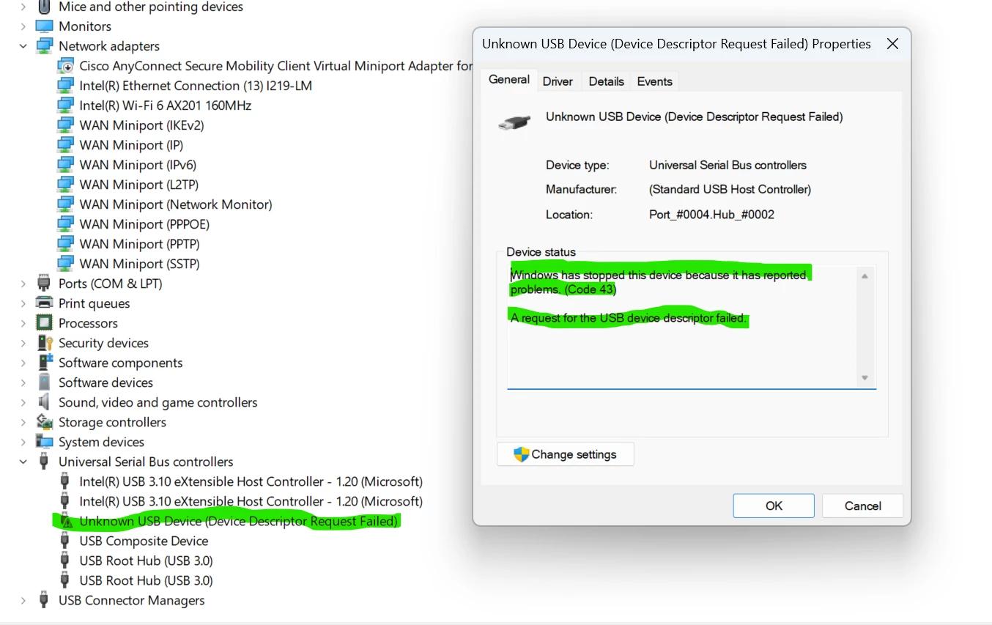Click the Mice and other pointing devices icon
Viewport: 992px width, 625px height.
(x=44, y=7)
